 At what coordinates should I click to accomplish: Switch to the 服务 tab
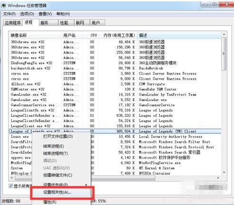pos(48,23)
